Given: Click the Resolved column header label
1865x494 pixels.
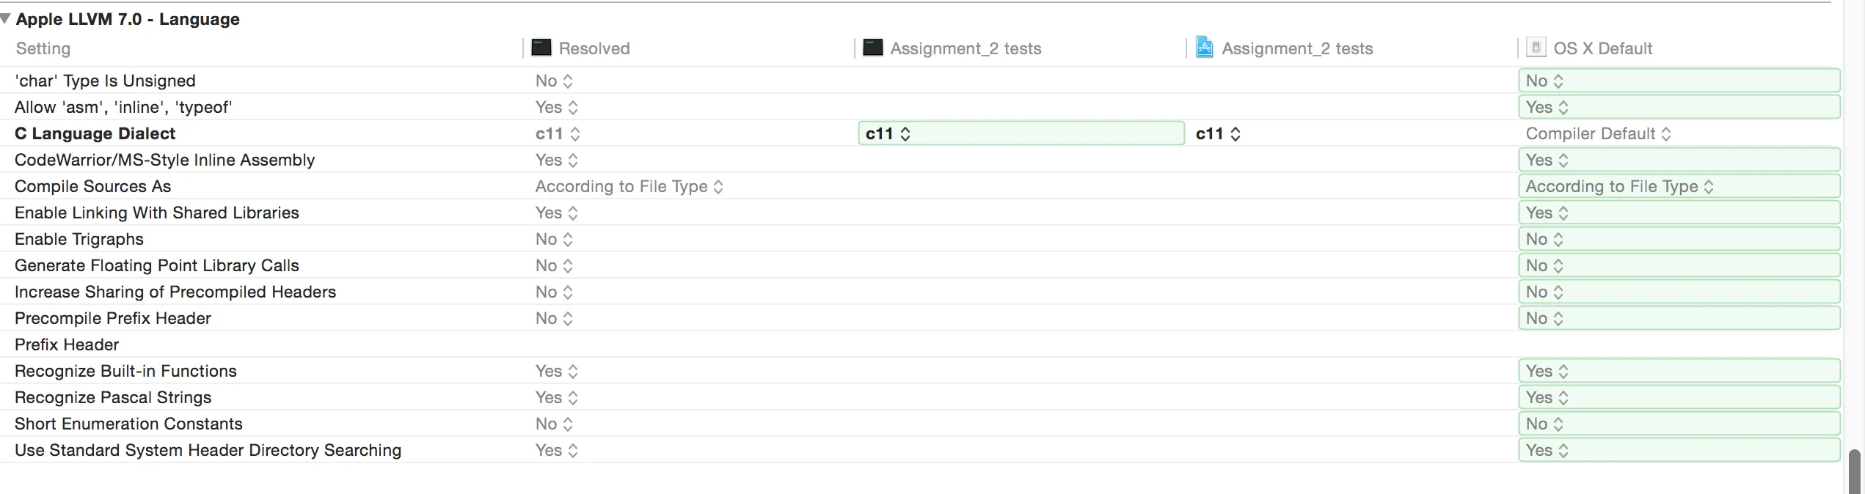Looking at the screenshot, I should [594, 48].
